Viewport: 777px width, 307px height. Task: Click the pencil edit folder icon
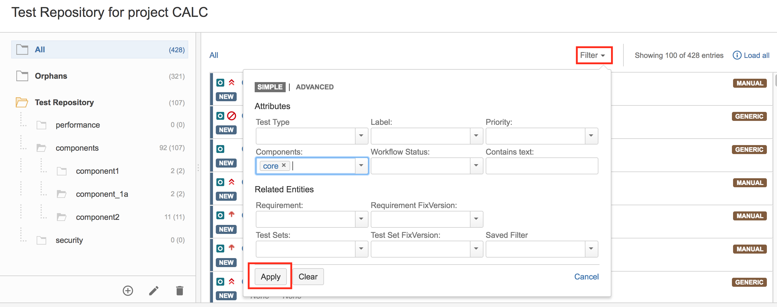[154, 290]
